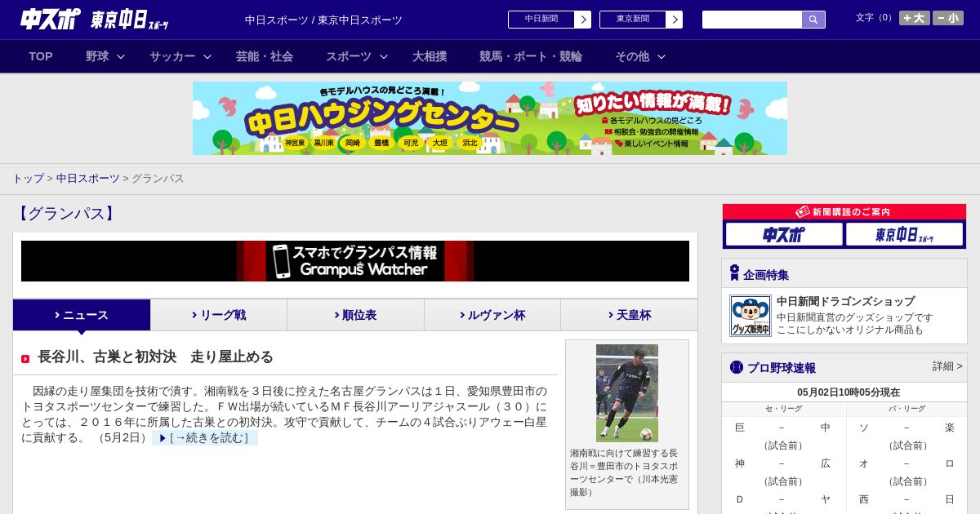Open the 中日新聞 link button

pyautogui.click(x=541, y=20)
